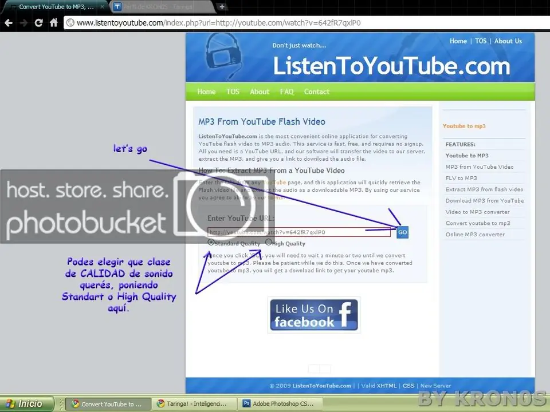Close the Convert YouTube to MP3 tab

coord(102,7)
